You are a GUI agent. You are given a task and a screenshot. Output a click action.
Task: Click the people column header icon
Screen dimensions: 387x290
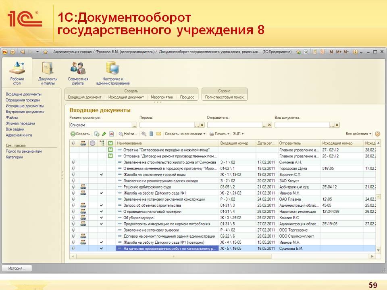(x=83, y=143)
